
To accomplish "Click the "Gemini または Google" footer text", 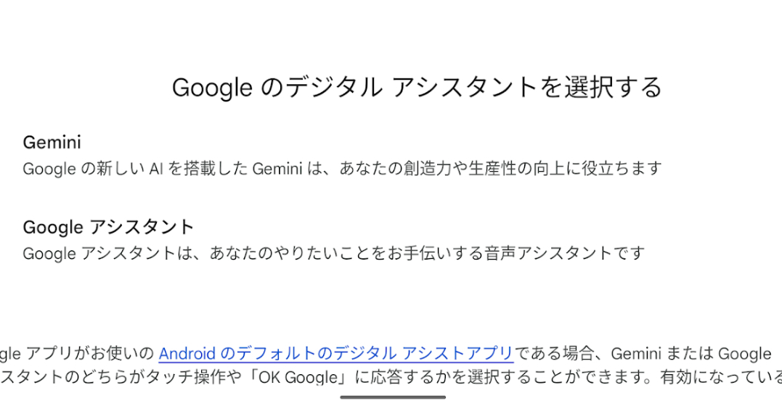I will click(x=691, y=354).
